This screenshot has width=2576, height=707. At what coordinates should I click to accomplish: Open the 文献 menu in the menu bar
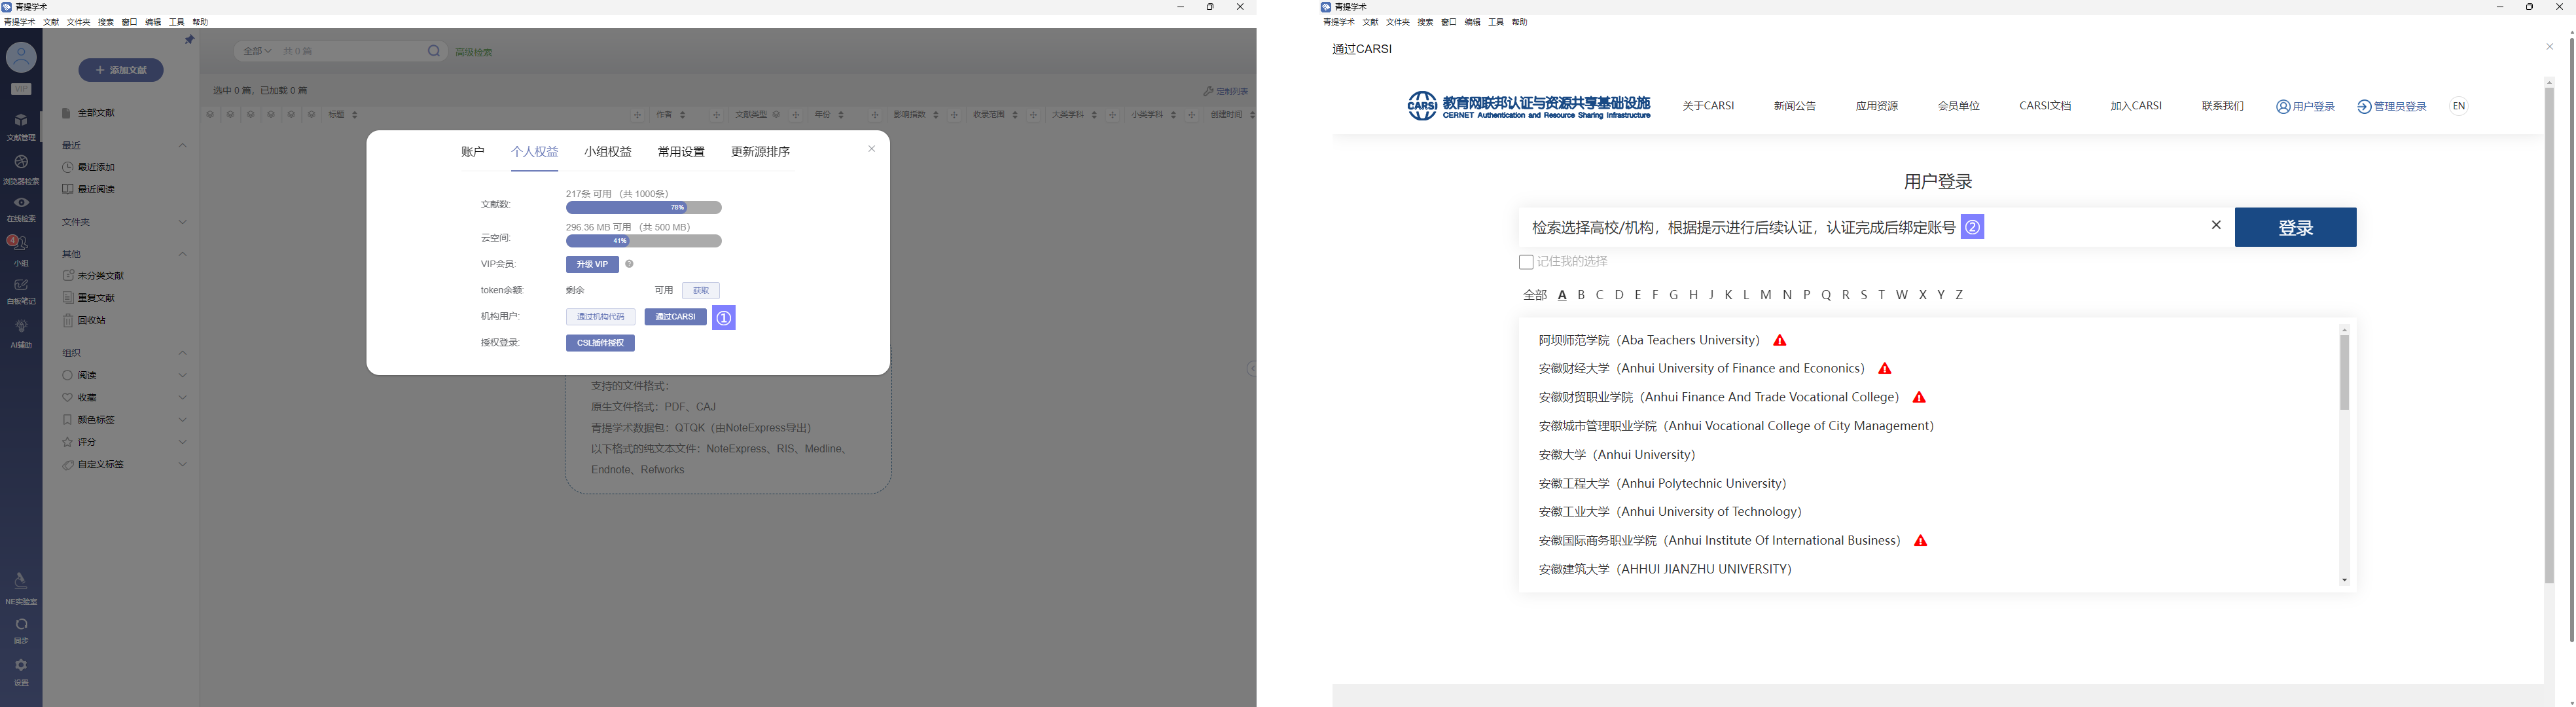51,22
